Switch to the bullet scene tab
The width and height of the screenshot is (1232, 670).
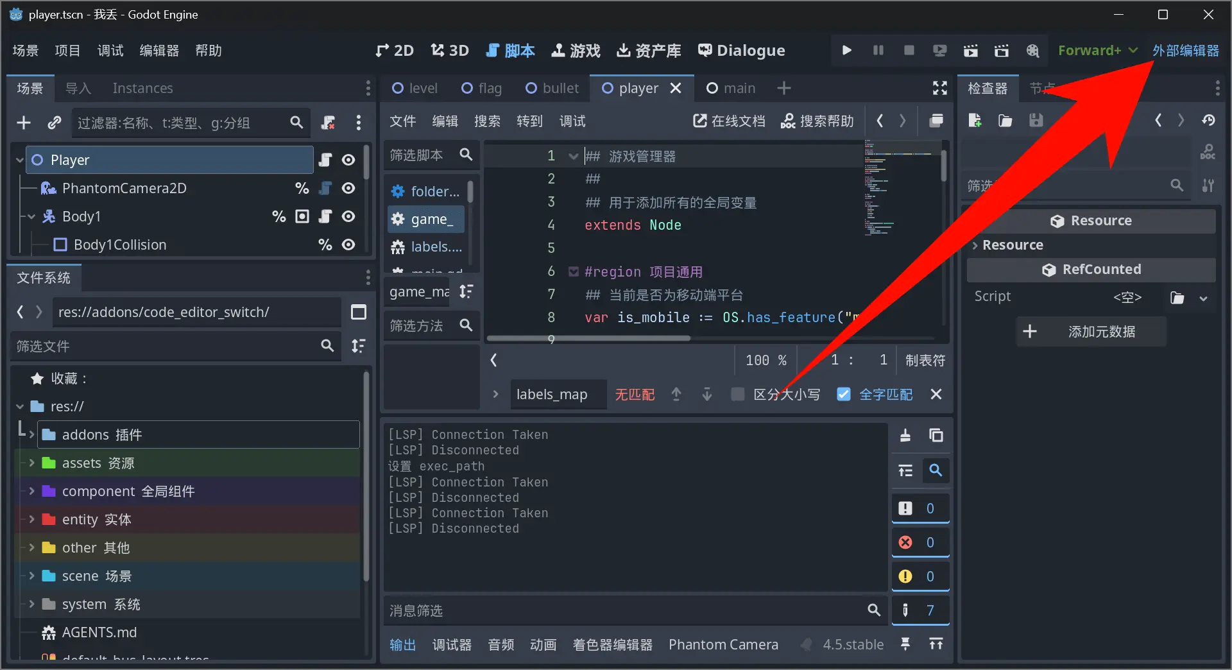click(552, 88)
